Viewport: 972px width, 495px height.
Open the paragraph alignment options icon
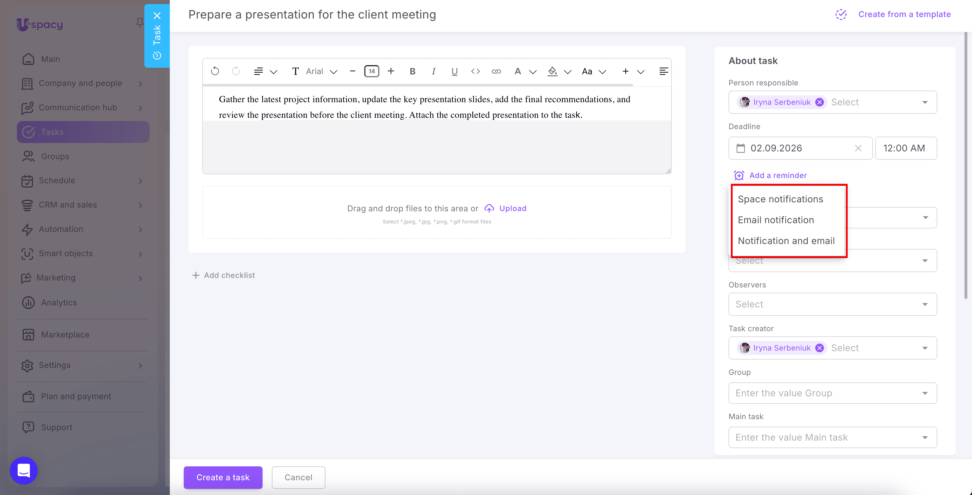pos(259,71)
